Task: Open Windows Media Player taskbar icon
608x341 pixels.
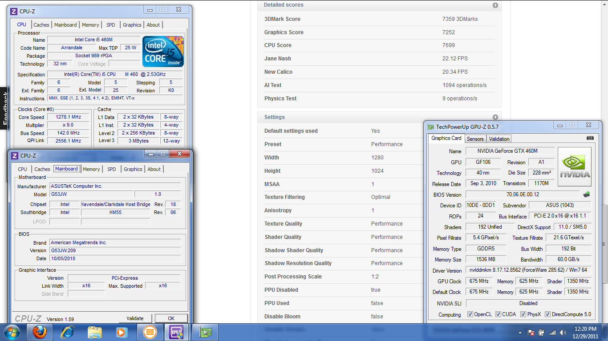Action: [x=121, y=332]
